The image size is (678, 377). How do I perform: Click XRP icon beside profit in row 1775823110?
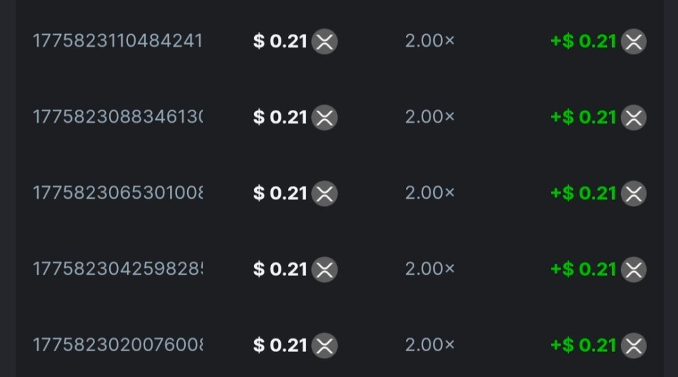(634, 42)
